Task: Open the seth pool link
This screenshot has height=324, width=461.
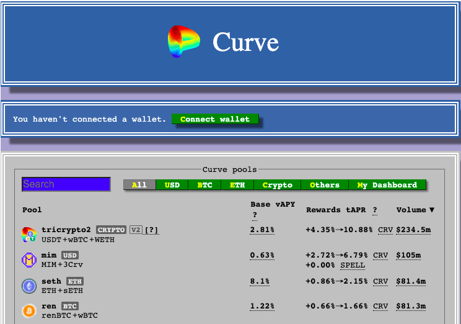Action: pyautogui.click(x=51, y=281)
